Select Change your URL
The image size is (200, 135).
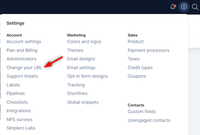[x=24, y=67]
